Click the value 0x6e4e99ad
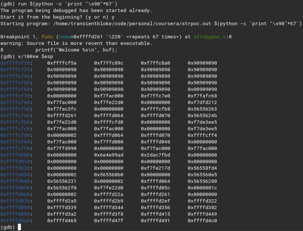The height and width of the screenshot is (231, 303). (109, 155)
